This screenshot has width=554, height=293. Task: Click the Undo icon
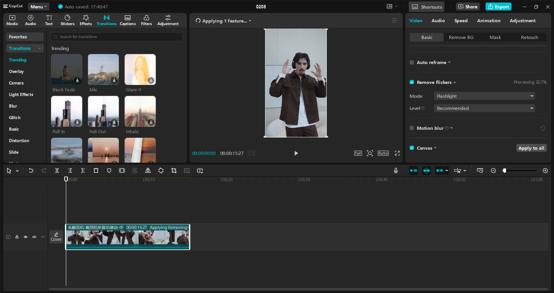point(31,170)
